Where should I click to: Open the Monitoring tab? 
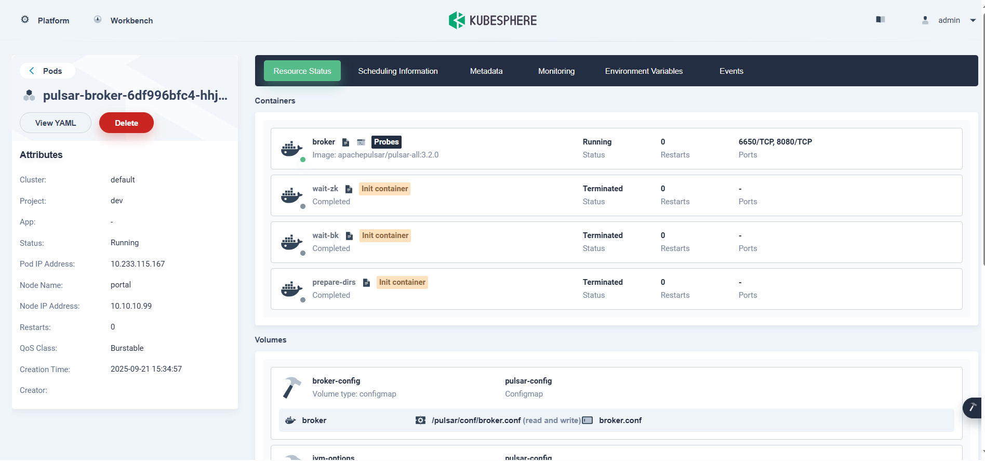pyautogui.click(x=556, y=71)
